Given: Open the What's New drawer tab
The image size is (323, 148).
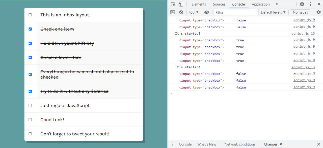Looking at the screenshot, I should (x=207, y=144).
